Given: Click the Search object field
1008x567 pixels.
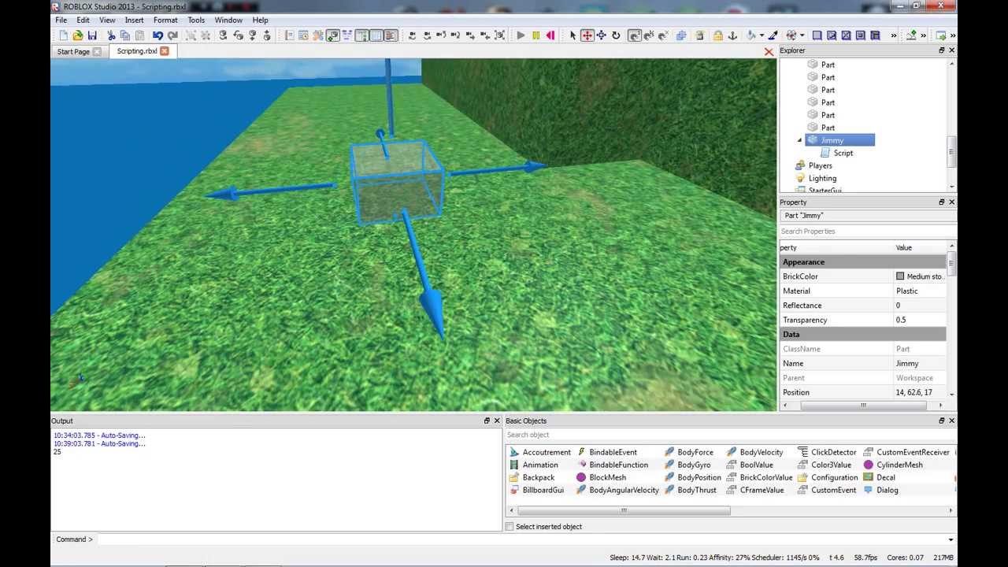Looking at the screenshot, I should click(730, 435).
